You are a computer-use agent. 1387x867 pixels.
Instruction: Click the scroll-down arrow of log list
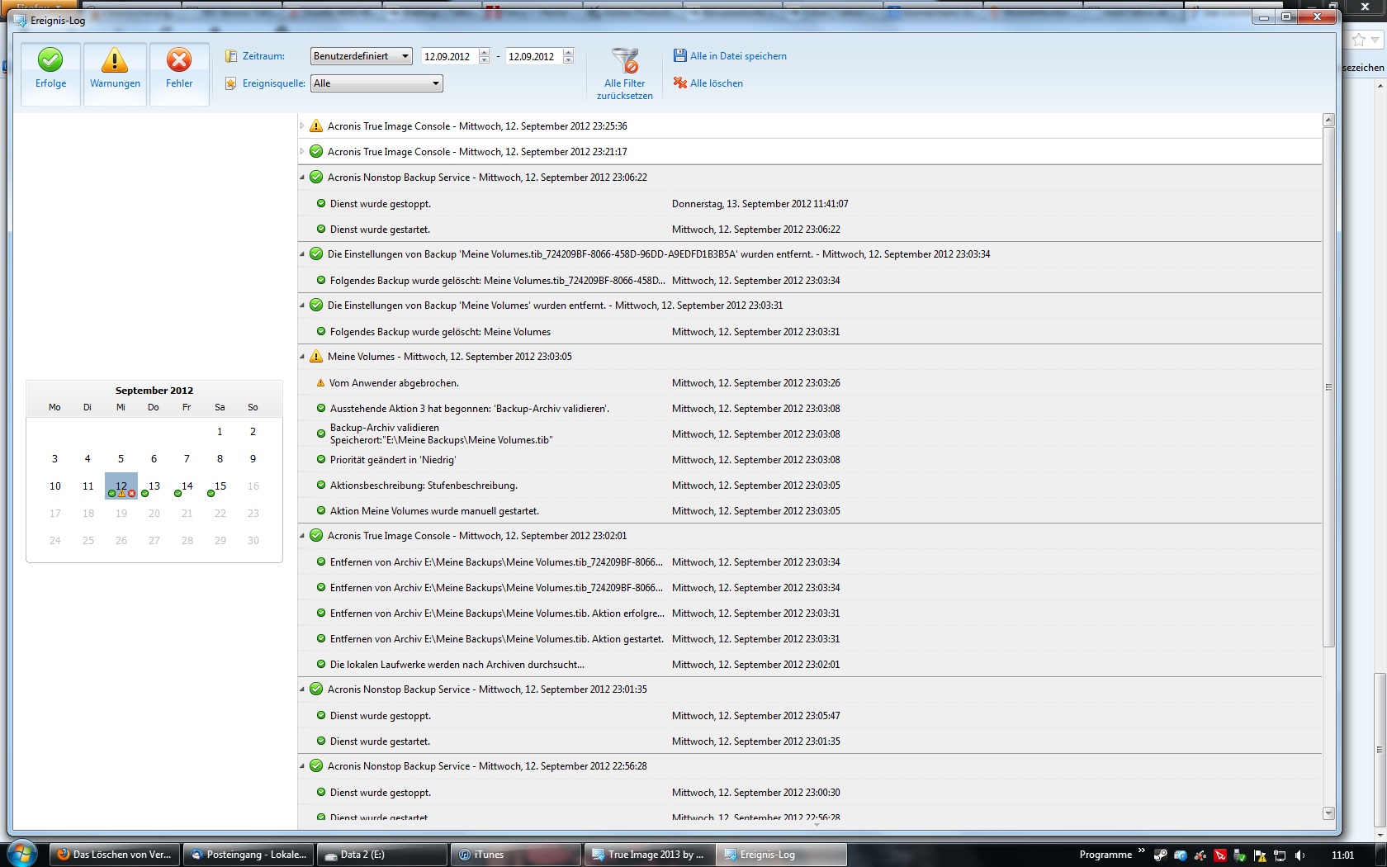coord(1328,813)
